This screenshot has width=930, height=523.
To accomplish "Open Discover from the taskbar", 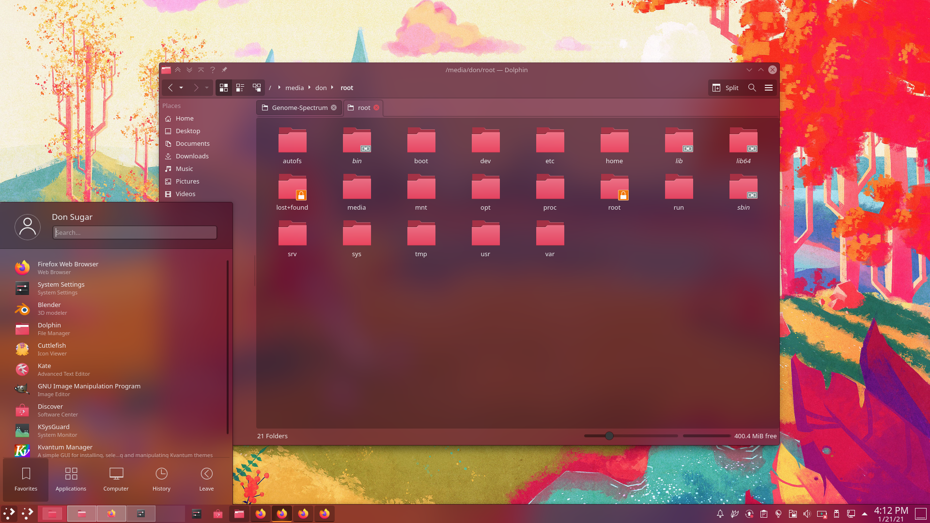I will [x=218, y=514].
